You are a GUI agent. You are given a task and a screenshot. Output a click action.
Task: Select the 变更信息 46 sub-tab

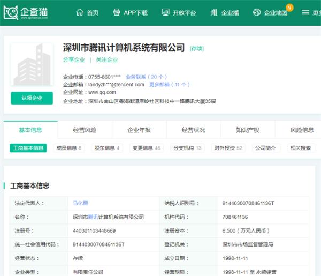point(147,148)
